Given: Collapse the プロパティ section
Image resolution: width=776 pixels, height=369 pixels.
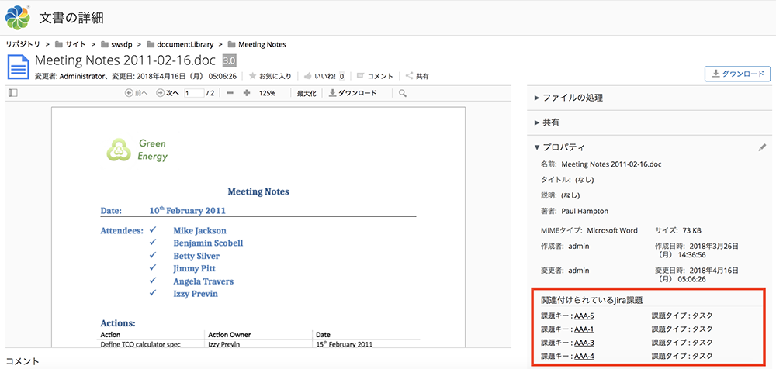Looking at the screenshot, I should [x=559, y=147].
